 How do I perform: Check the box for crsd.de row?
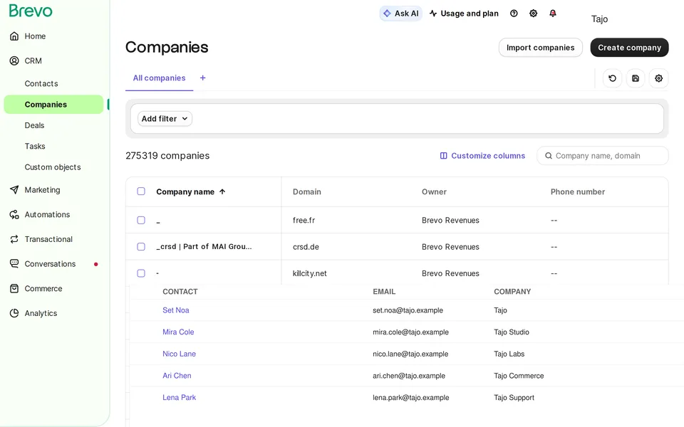tap(141, 247)
